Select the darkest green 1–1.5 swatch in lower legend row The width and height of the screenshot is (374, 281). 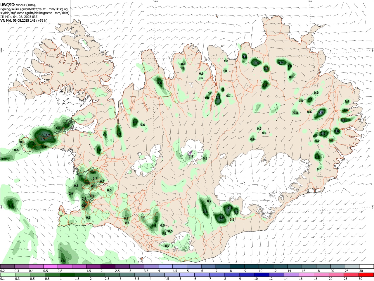67,275
